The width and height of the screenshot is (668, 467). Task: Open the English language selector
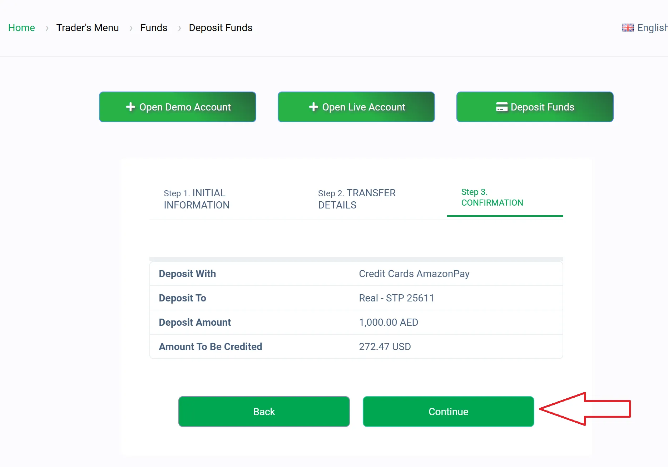pos(652,28)
